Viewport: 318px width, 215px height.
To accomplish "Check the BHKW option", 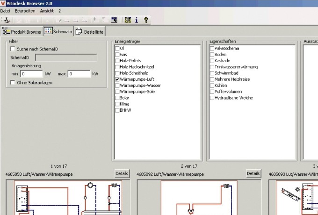I will [x=117, y=110].
